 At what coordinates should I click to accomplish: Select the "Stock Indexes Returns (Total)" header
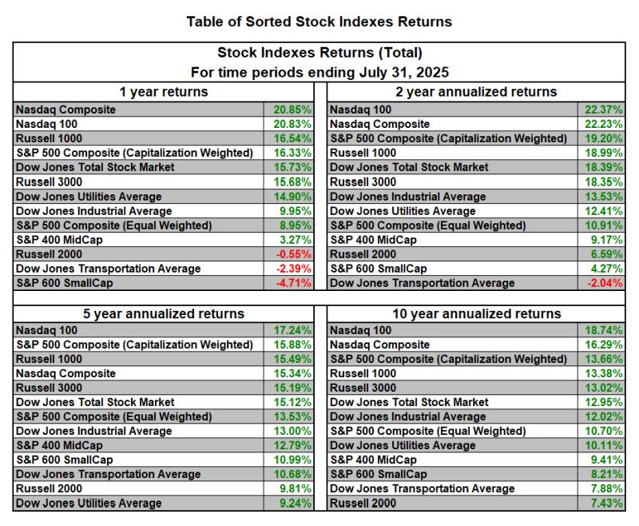coord(319,53)
